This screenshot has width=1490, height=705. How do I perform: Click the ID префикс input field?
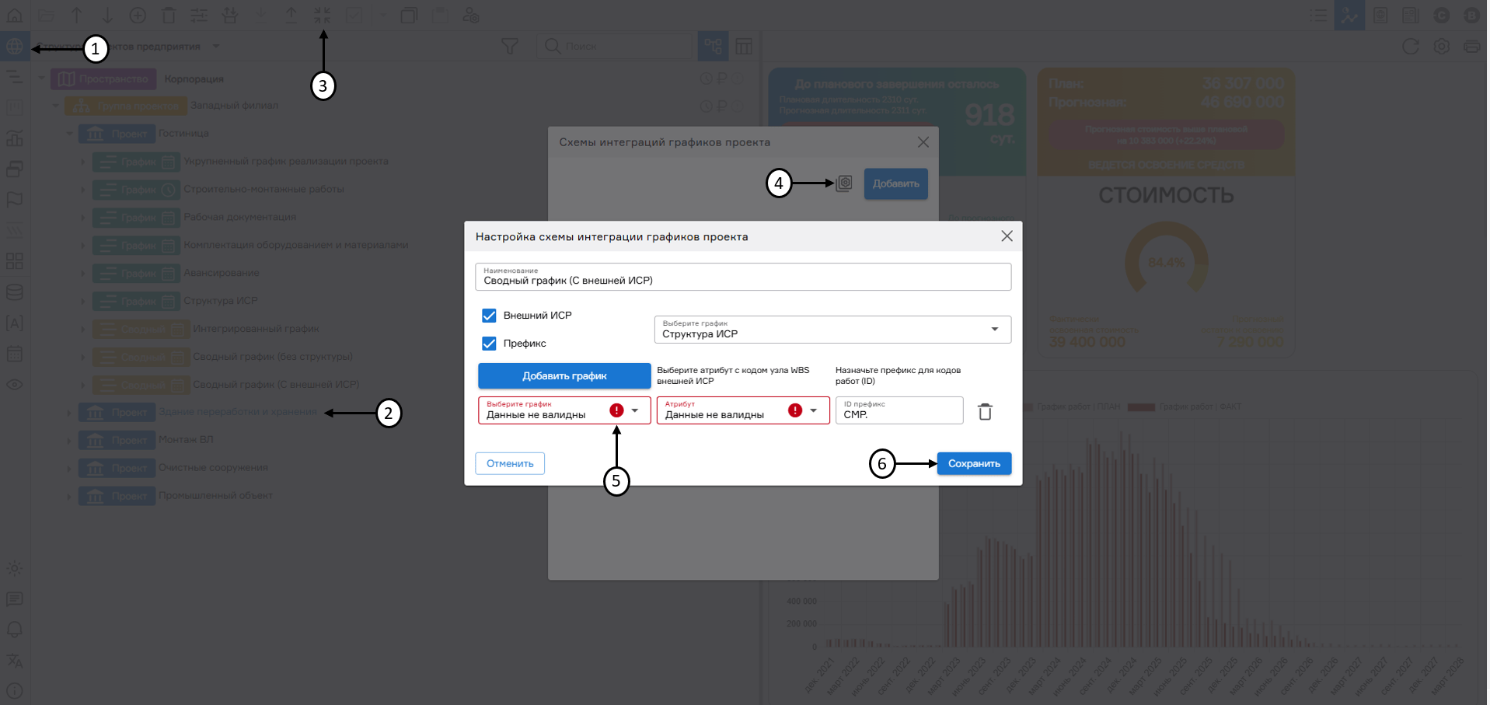click(899, 414)
